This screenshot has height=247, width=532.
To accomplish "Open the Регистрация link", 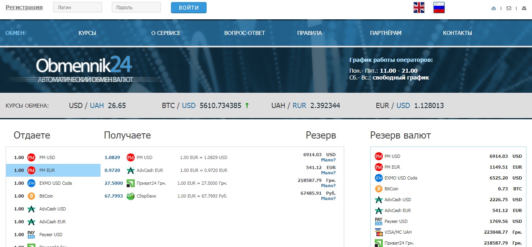I will (x=24, y=7).
